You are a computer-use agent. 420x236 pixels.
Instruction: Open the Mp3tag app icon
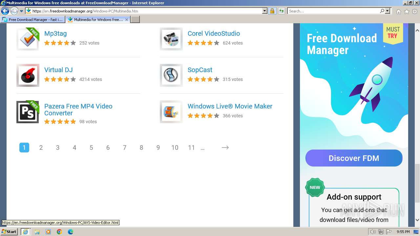point(28,39)
